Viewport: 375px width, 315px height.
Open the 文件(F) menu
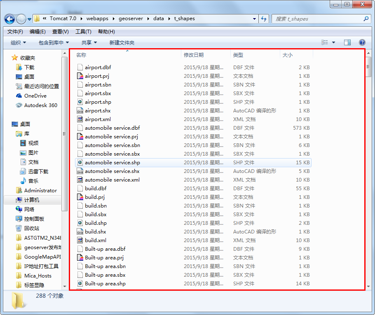click(15, 32)
